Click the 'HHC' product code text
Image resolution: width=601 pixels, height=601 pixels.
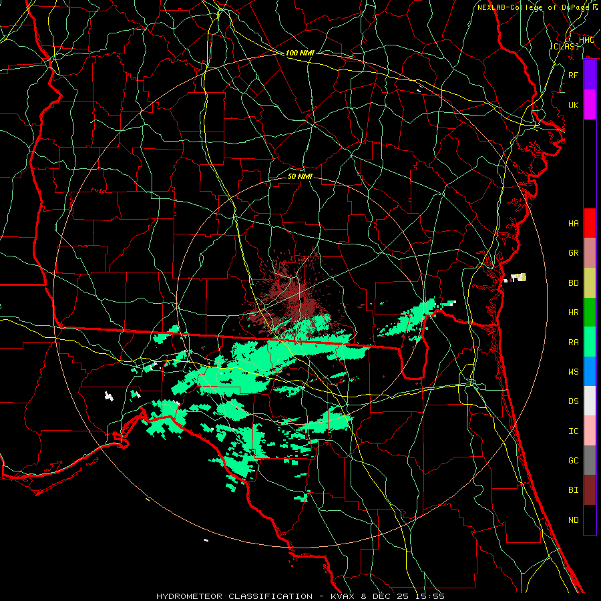pos(586,40)
